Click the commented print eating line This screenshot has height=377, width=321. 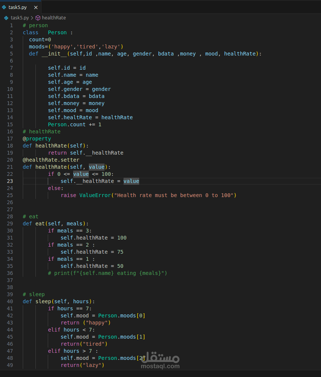pyautogui.click(x=107, y=273)
